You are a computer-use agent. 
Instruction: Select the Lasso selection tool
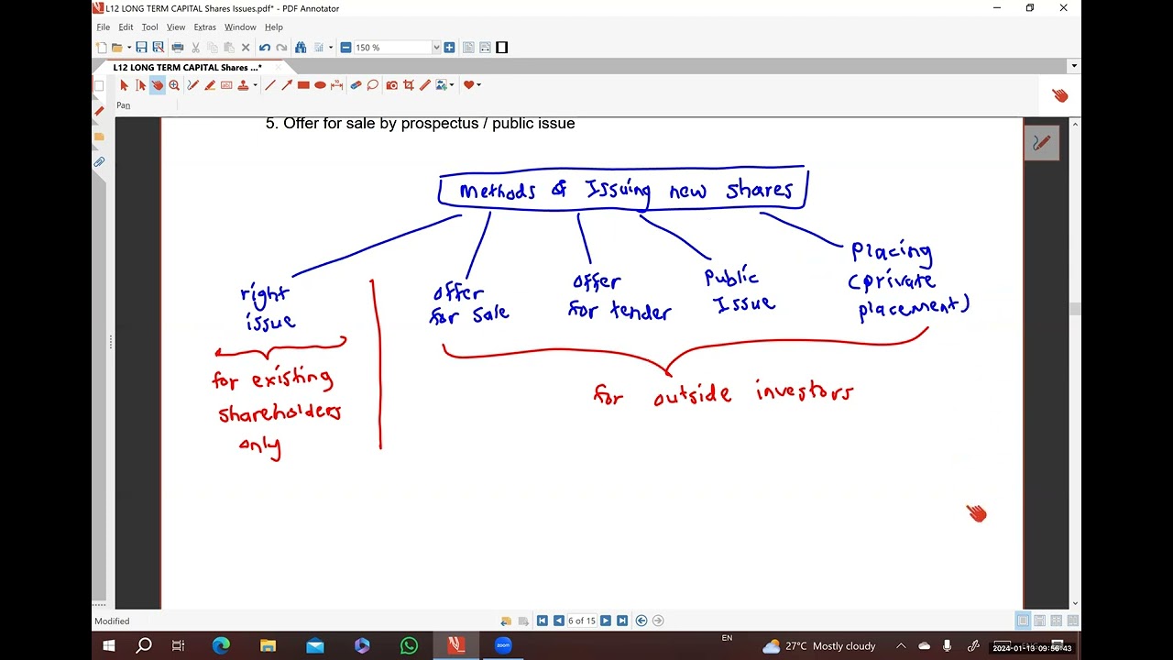372,85
